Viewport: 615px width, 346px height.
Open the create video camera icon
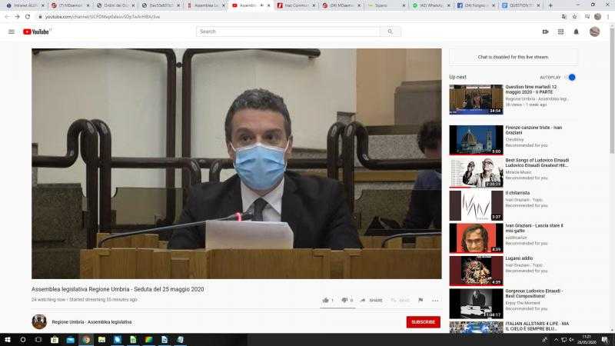(545, 32)
